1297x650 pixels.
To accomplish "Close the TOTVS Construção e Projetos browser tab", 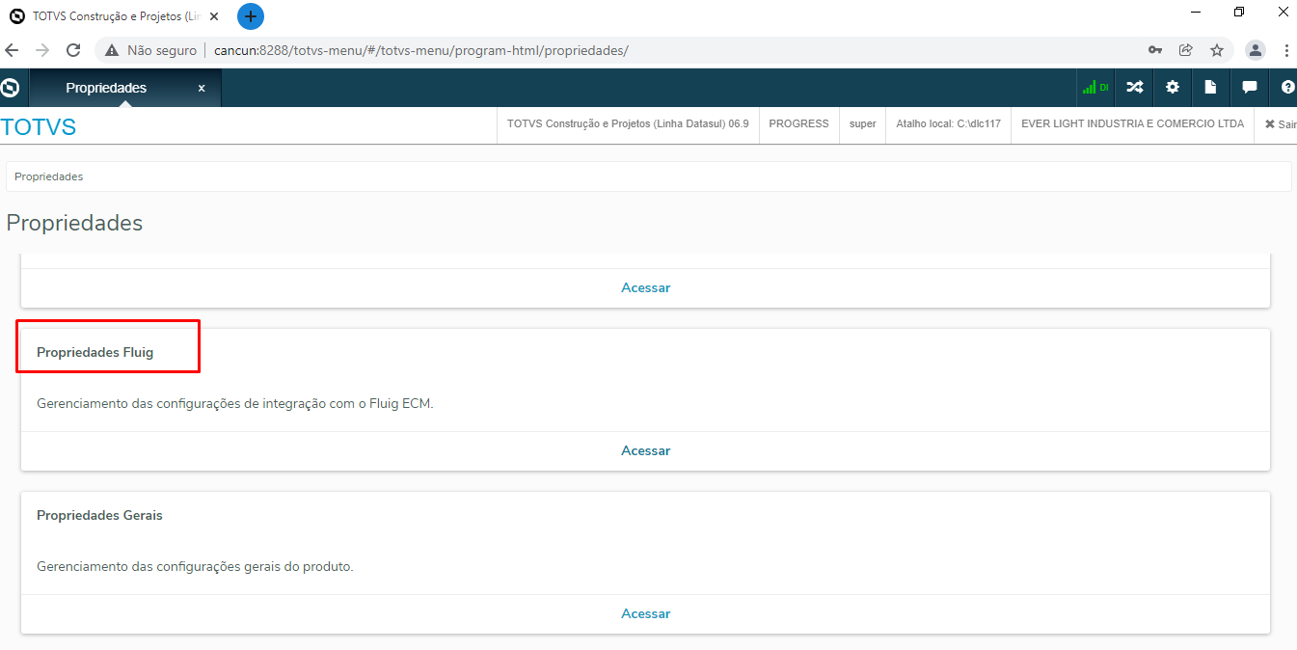I will tap(214, 16).
